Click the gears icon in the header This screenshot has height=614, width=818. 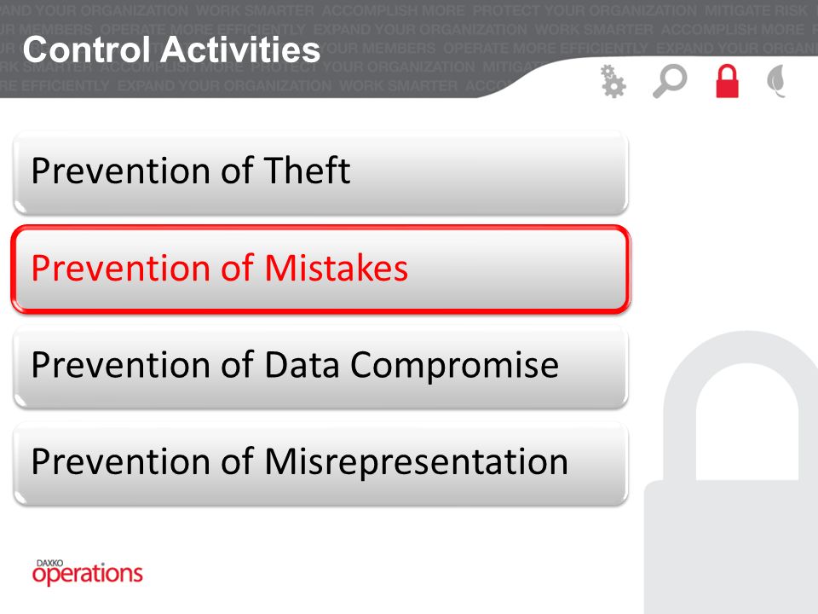tap(613, 81)
